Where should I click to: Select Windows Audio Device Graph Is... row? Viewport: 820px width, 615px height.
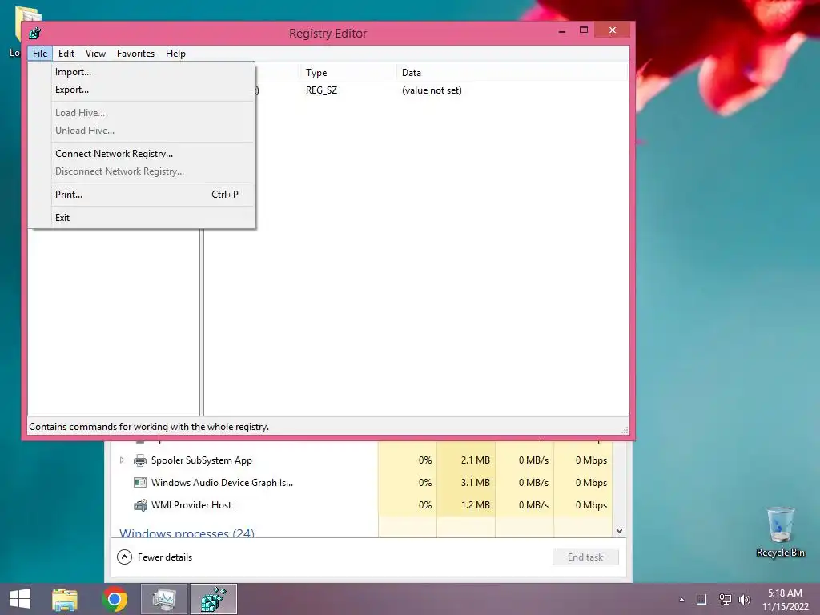coord(223,483)
